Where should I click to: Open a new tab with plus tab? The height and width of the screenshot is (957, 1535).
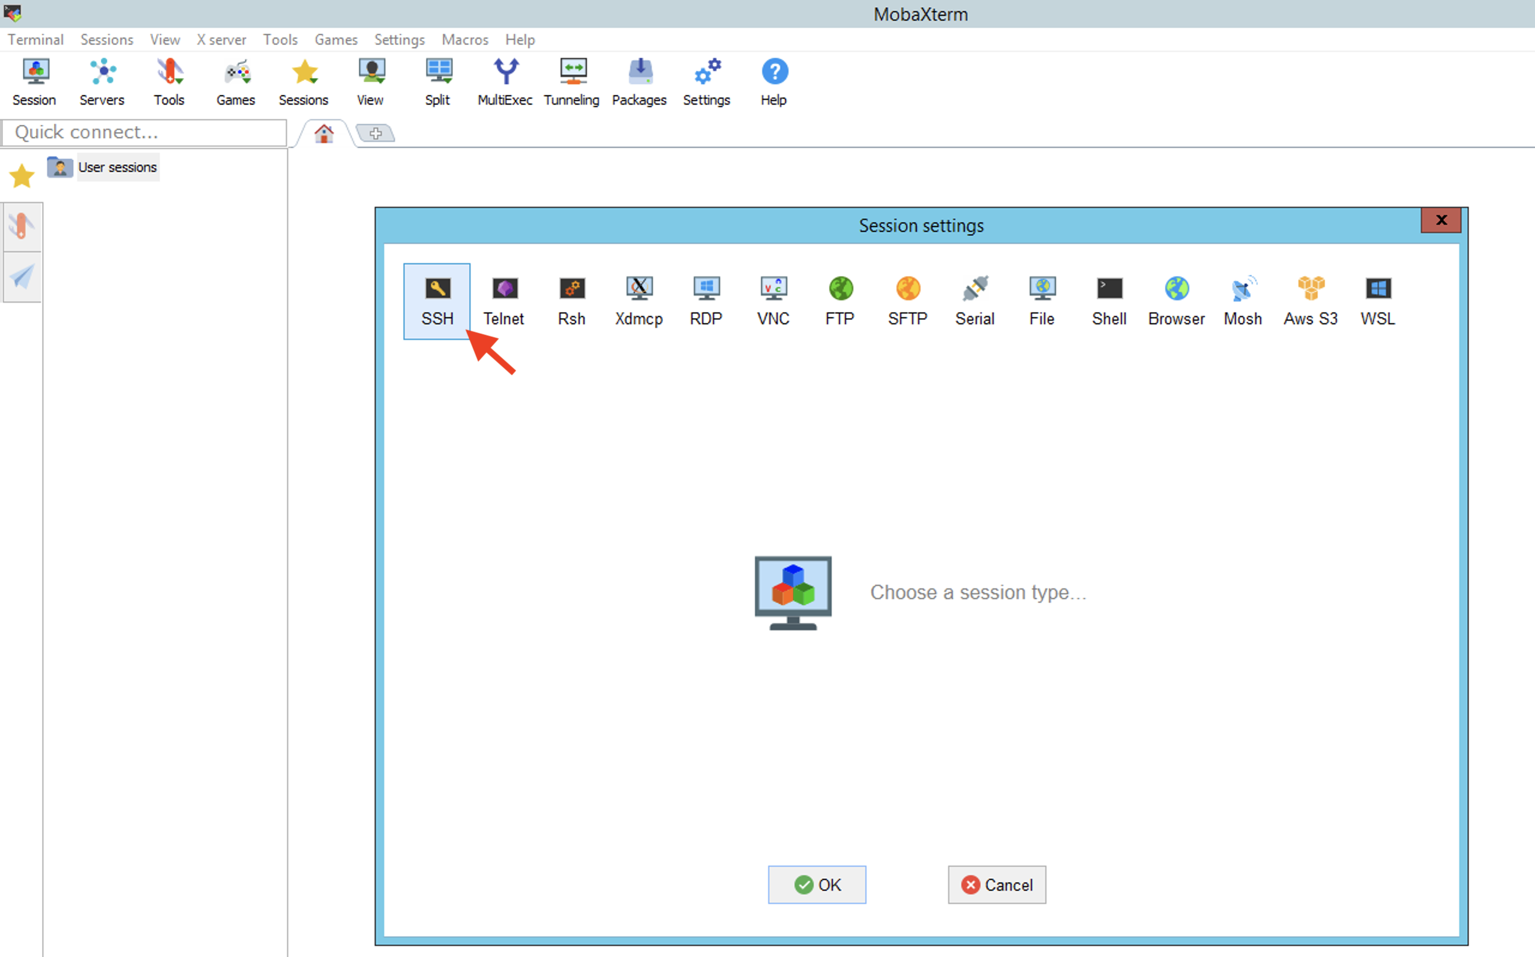(x=376, y=133)
